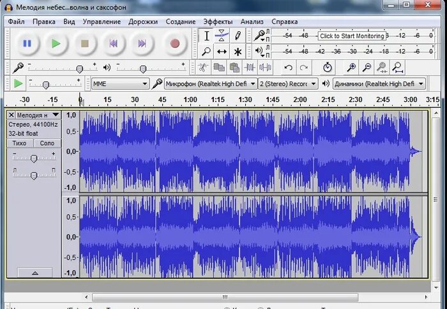This screenshot has width=447, height=309.
Task: Open the 2 (Stereo) recording channels dropdown
Action: (288, 84)
